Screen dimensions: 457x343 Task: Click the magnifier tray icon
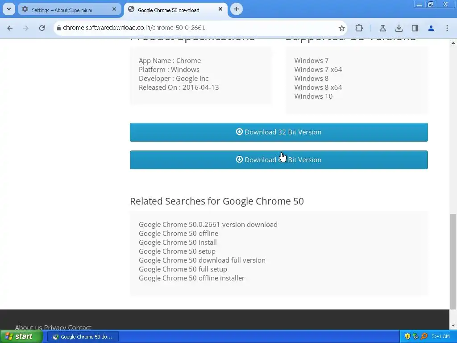pyautogui.click(x=424, y=337)
